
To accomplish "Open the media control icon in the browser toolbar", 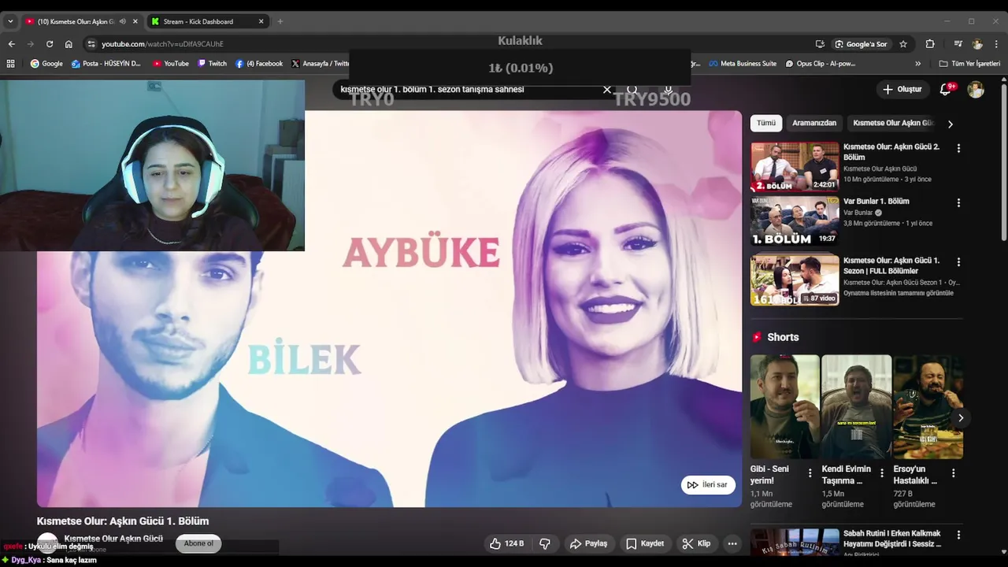I will [958, 44].
